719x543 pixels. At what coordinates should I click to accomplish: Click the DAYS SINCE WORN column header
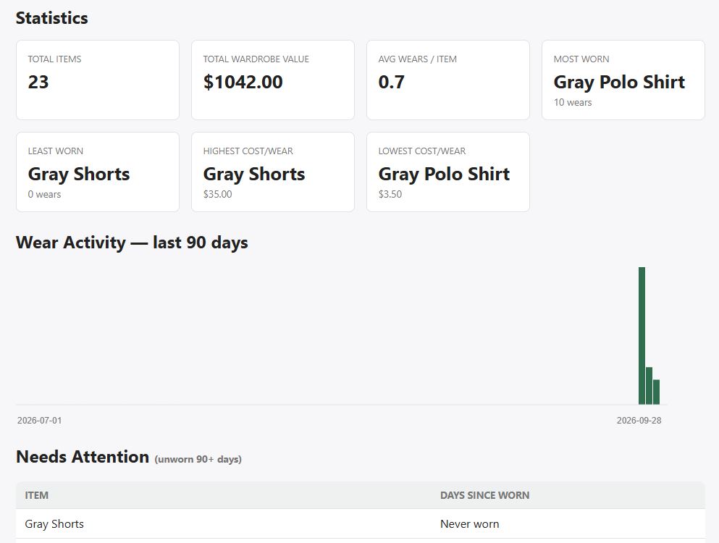click(484, 495)
